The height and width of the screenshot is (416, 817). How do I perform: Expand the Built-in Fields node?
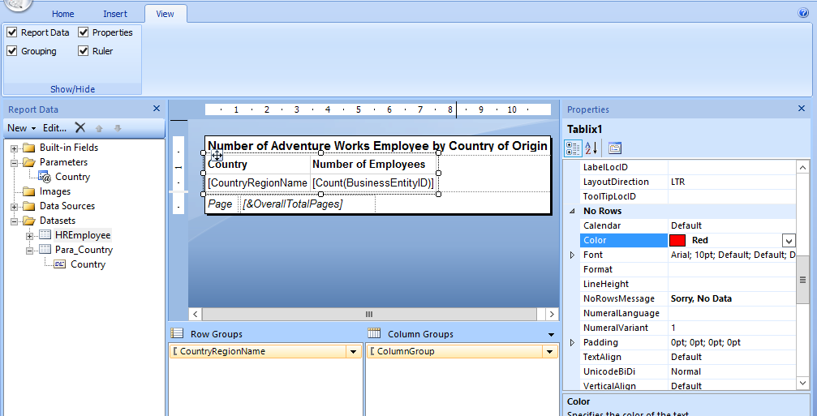(14, 148)
